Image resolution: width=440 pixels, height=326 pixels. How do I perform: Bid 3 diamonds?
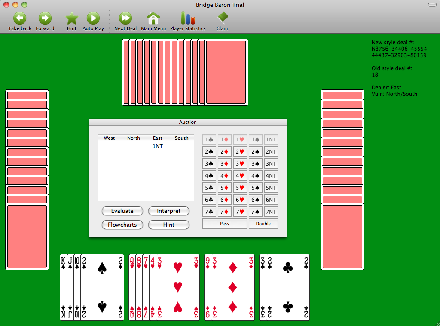pyautogui.click(x=224, y=164)
